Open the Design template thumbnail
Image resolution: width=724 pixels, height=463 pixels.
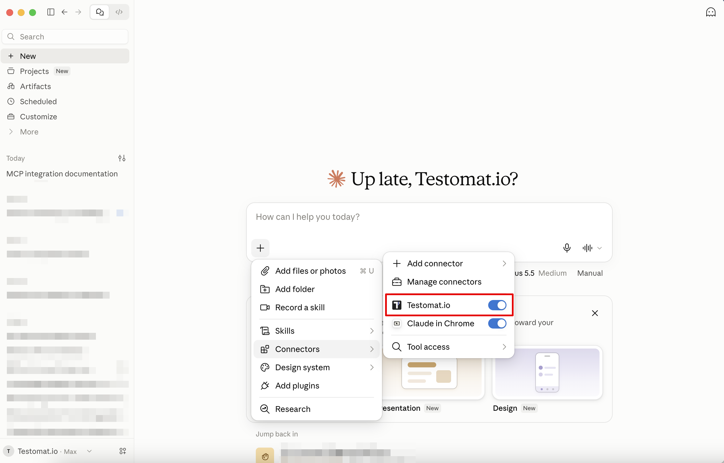pos(547,373)
